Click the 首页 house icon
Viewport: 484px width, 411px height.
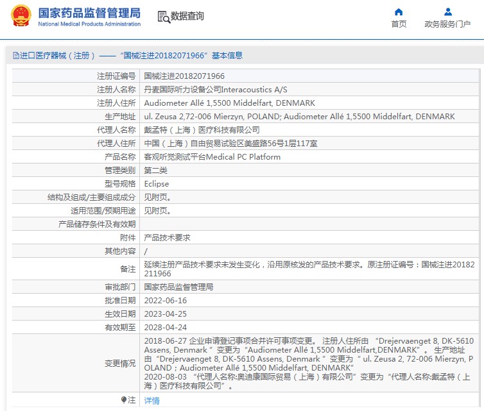(x=399, y=12)
